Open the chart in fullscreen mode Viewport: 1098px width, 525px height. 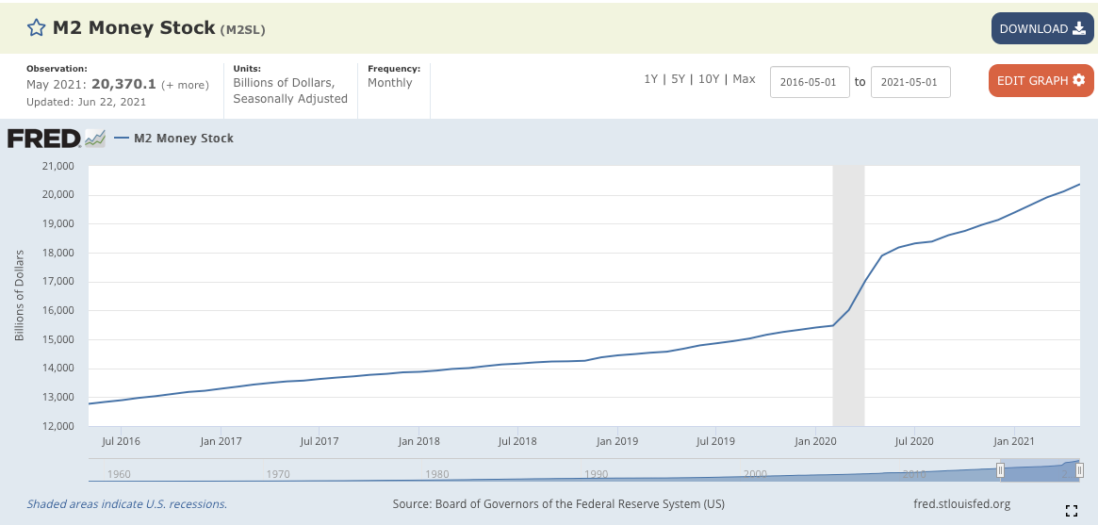pos(1071,511)
